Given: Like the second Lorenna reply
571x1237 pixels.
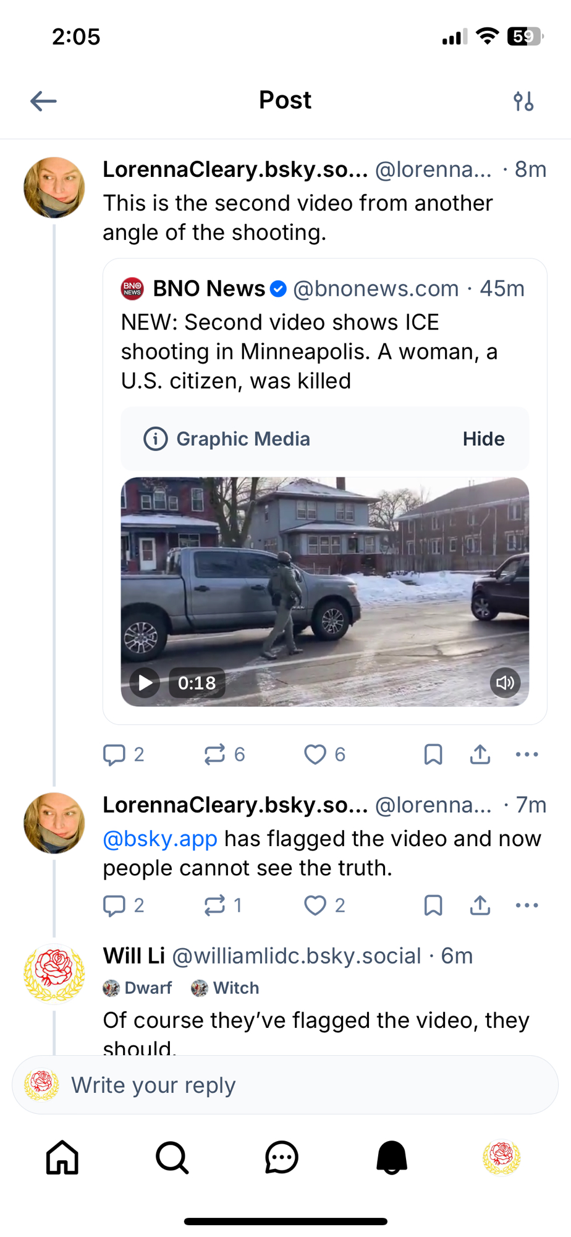Looking at the screenshot, I should coord(315,905).
